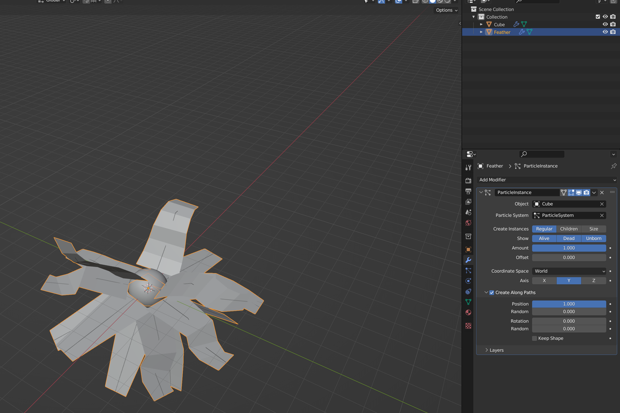Image resolution: width=620 pixels, height=413 pixels.
Task: Open the Physics properties tab icon
Action: pos(468,281)
